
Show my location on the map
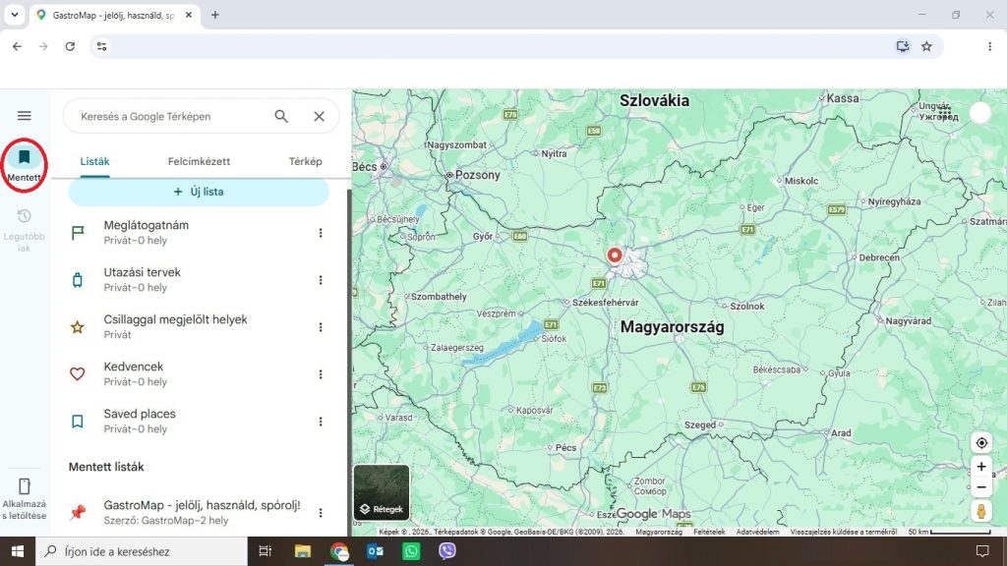point(981,443)
